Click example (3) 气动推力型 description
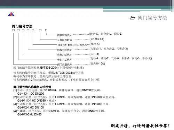Viewport: 174px width, 130px height. click(x=61, y=104)
